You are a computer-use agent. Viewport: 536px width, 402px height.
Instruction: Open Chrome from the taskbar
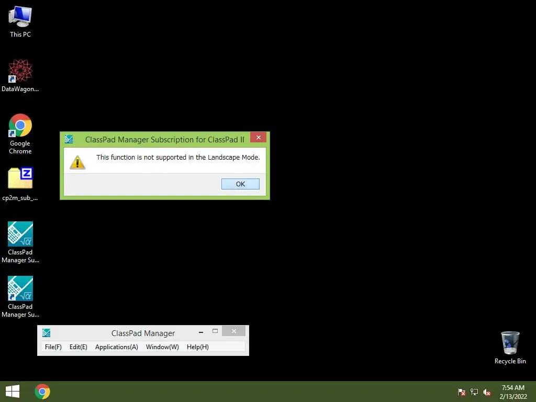pos(42,392)
